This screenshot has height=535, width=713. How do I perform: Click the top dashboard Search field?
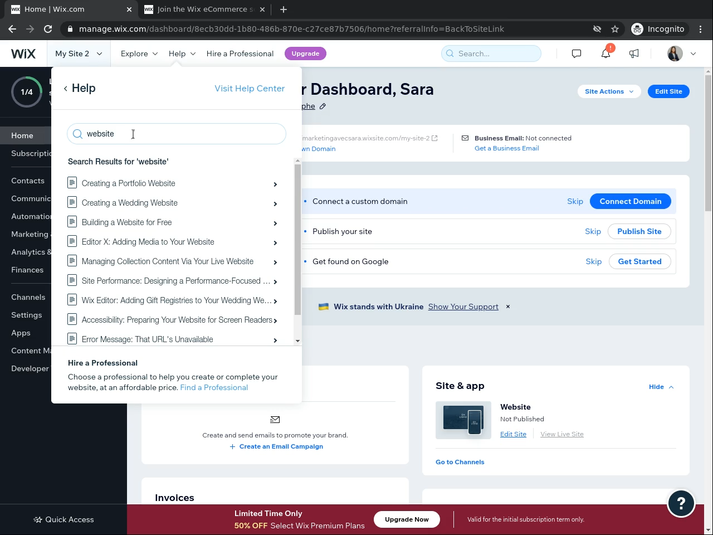[491, 53]
